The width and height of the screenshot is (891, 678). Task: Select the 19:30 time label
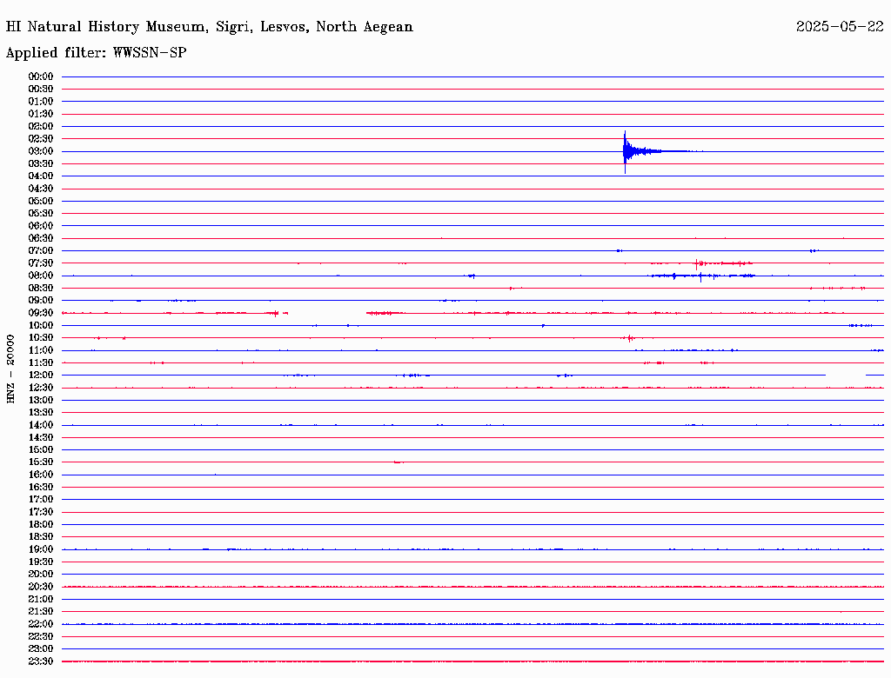point(41,562)
